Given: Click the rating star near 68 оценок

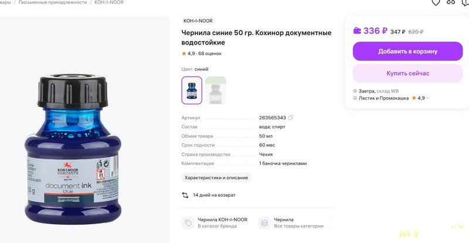Looking at the screenshot, I should click(x=183, y=53).
